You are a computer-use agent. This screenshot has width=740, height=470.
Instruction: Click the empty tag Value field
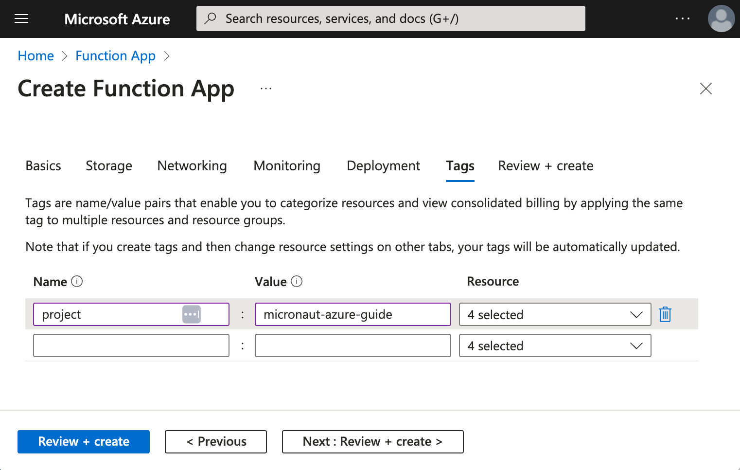pos(353,345)
